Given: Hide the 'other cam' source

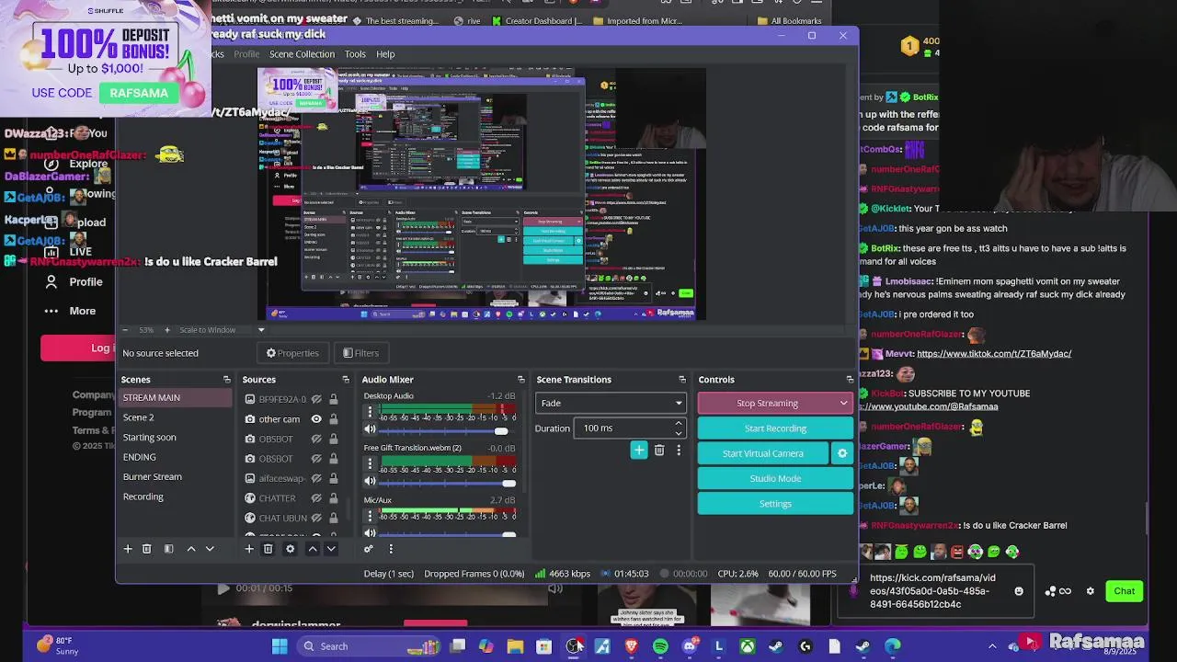Looking at the screenshot, I should coord(316,419).
